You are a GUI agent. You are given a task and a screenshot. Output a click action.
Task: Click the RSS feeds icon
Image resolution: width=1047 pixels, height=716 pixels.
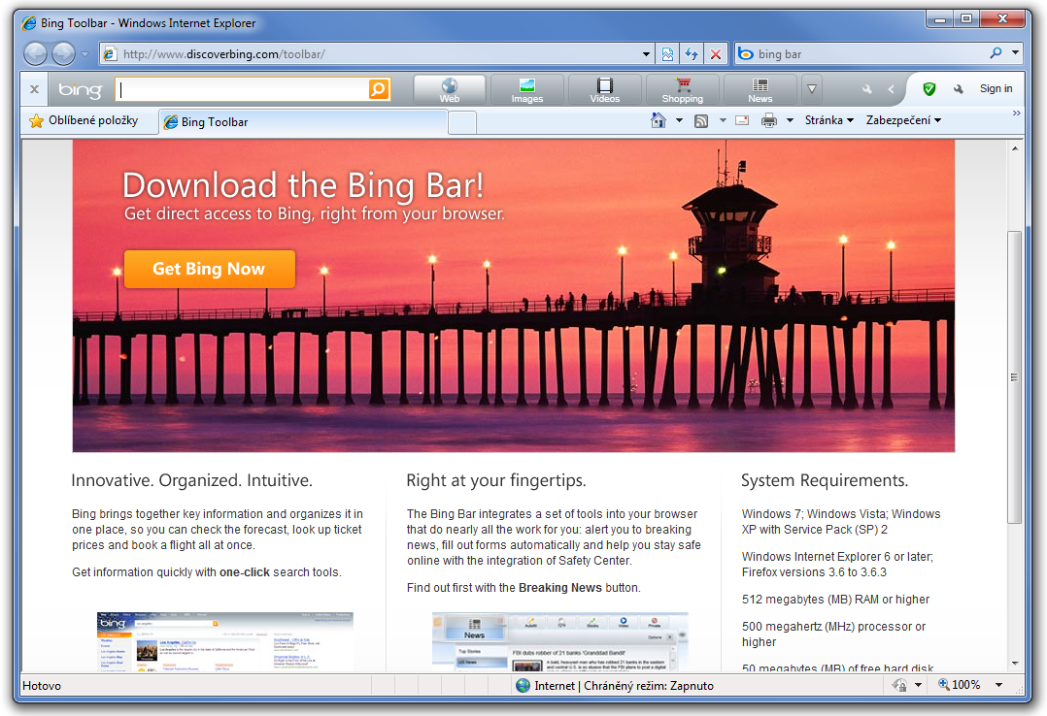701,120
